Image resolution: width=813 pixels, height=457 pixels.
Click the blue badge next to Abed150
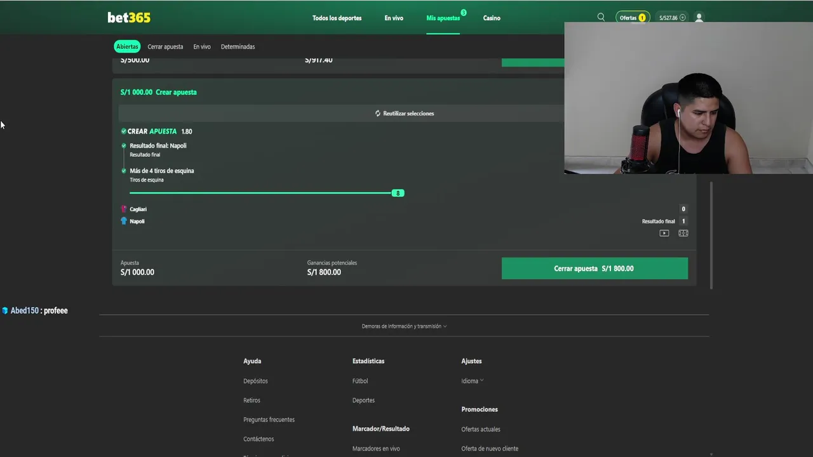(x=5, y=310)
